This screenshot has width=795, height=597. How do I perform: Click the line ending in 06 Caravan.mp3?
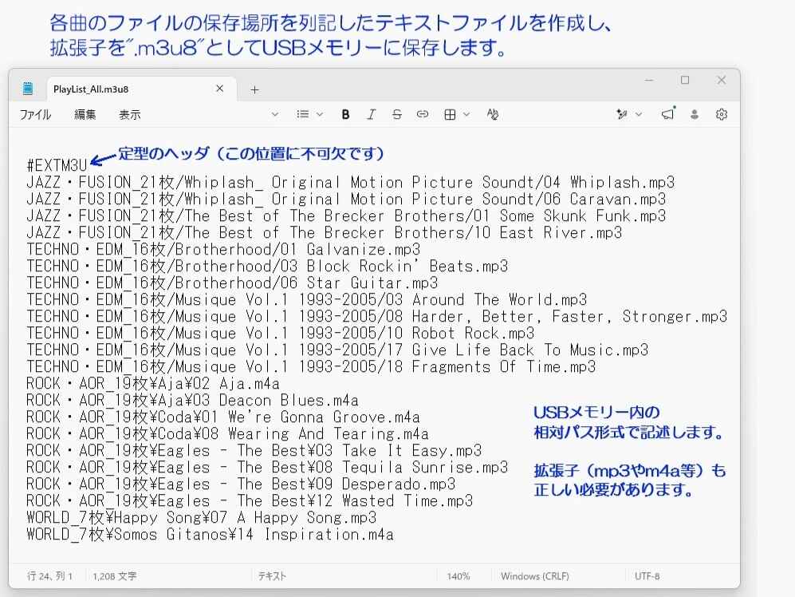click(x=346, y=199)
